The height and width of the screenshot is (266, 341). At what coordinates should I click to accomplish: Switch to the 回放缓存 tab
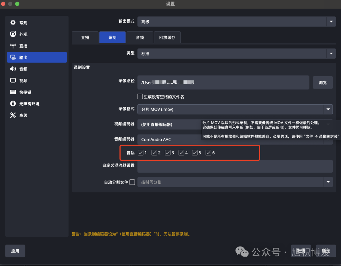point(167,37)
